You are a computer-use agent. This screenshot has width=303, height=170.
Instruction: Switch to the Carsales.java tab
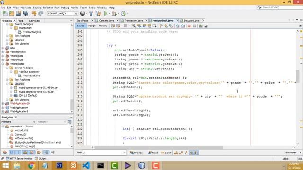coord(106,20)
